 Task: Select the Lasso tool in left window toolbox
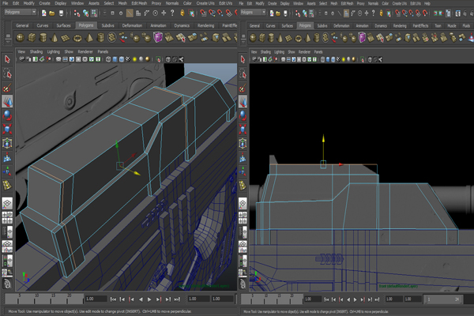tap(7, 73)
